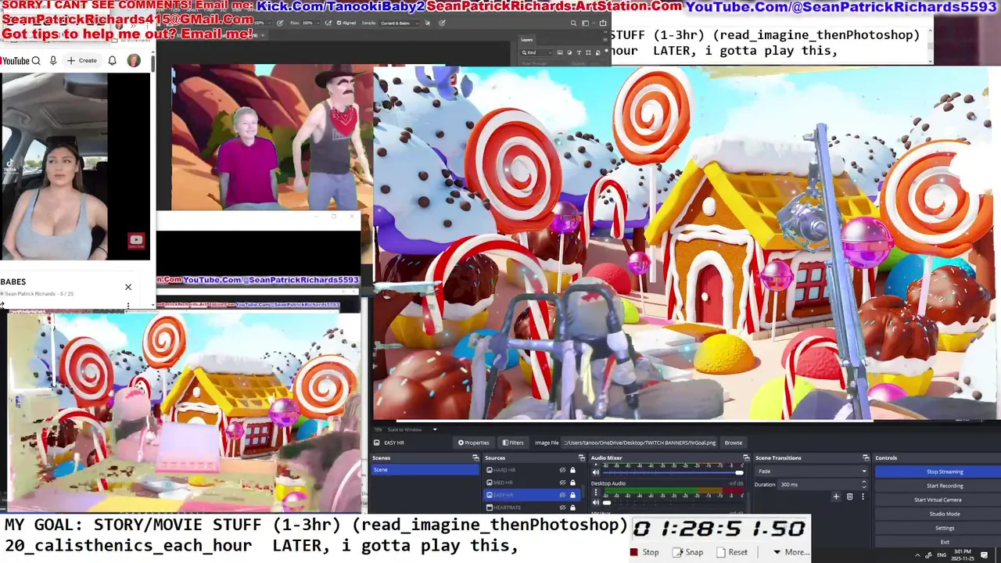Adjust transition Duration stepper arrows
Screen dimensions: 1001x563
[x=864, y=485]
